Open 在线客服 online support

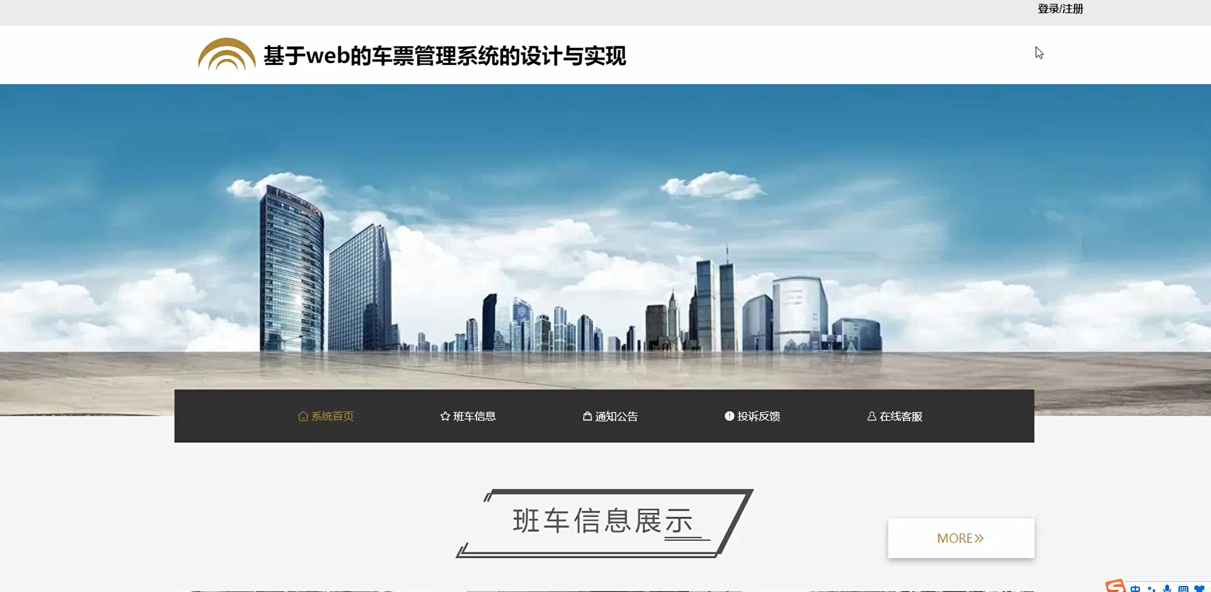click(x=894, y=416)
